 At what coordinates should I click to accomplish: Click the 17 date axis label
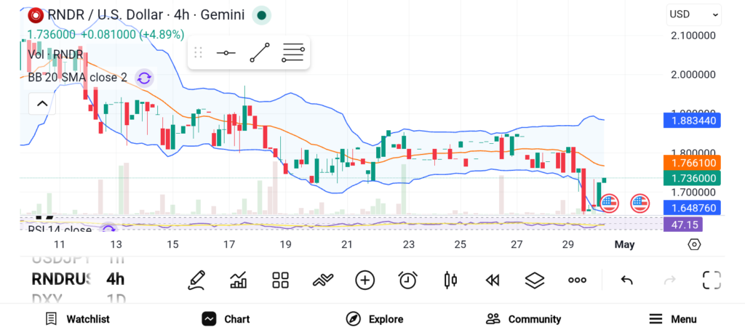229,245
